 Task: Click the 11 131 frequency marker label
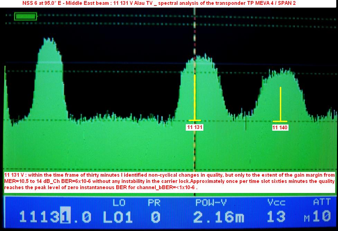[x=195, y=127]
